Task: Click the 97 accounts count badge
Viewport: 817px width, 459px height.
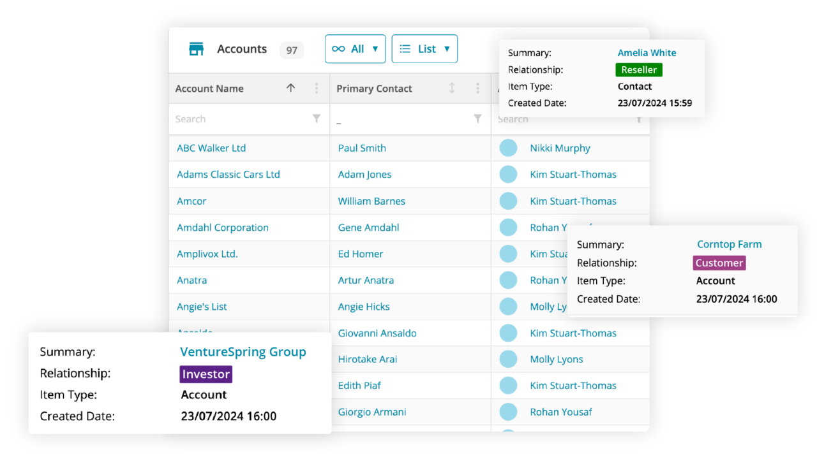Action: click(292, 50)
